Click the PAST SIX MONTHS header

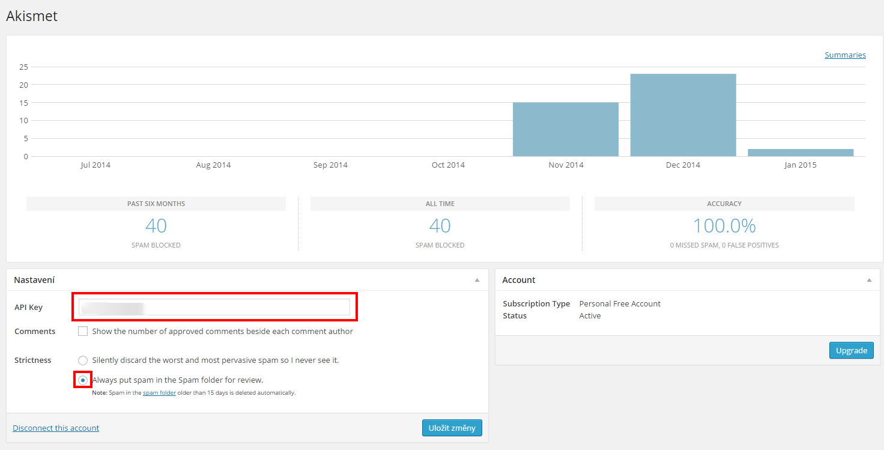[156, 204]
